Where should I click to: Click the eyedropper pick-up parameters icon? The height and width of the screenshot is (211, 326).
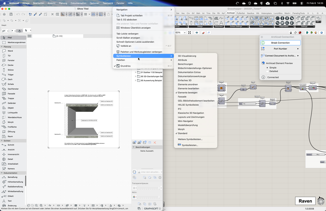[x=35, y=14]
